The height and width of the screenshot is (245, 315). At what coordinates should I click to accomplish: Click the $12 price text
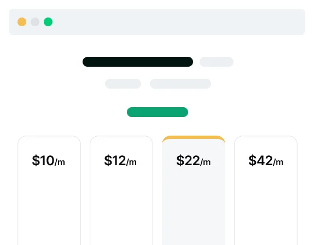[115, 160]
